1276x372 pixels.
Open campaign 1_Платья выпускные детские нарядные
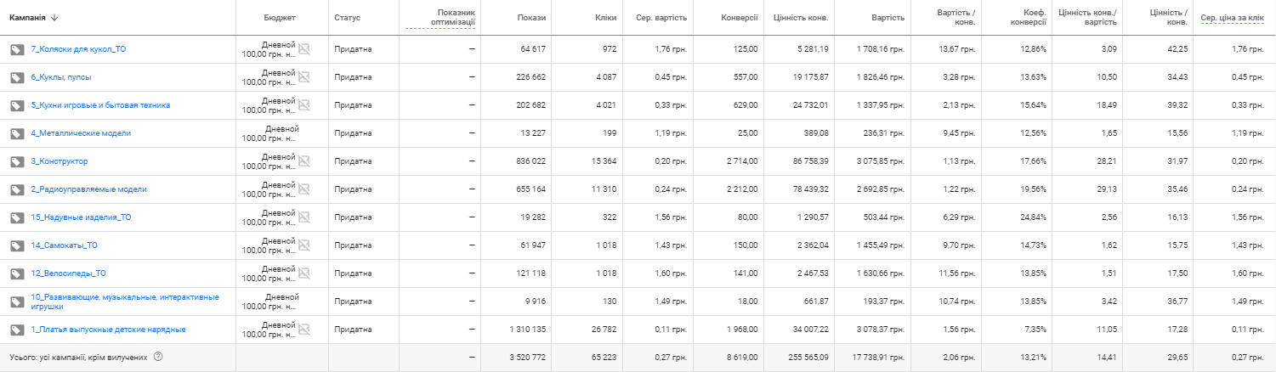point(108,330)
